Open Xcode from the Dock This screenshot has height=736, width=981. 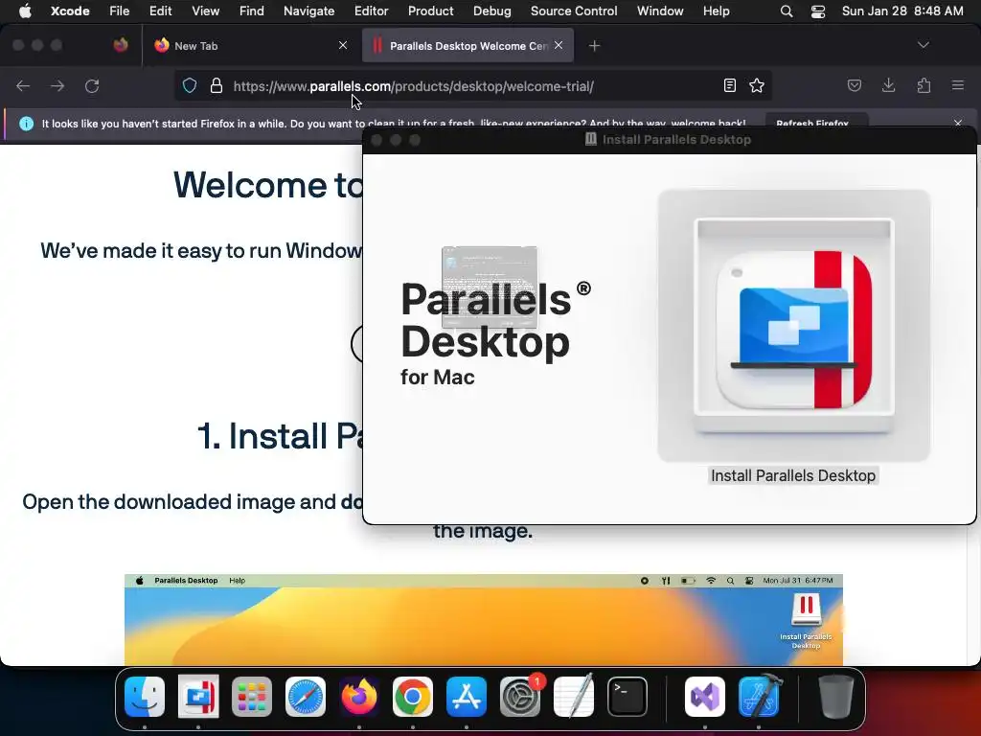pyautogui.click(x=759, y=697)
